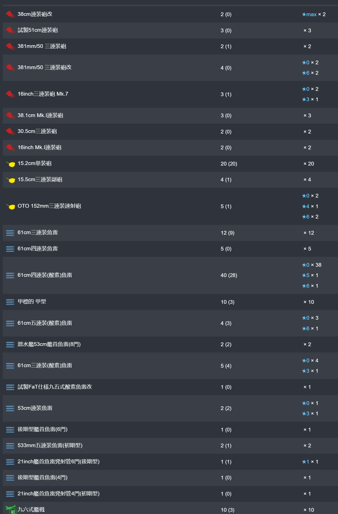Click the green fighter plane icon for 九六式艦戦

point(11,509)
